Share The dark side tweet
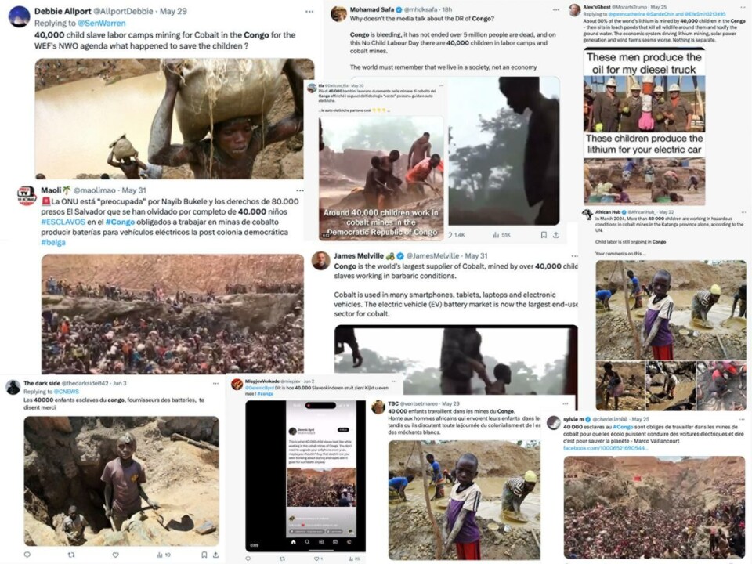752x564 pixels. (216, 555)
